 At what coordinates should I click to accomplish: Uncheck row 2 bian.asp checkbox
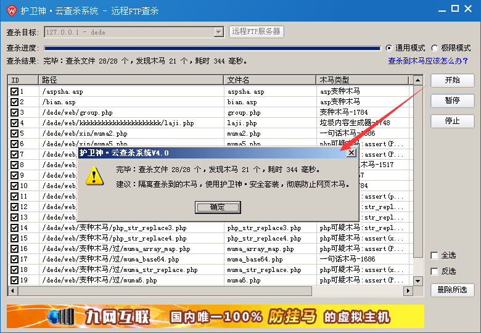coord(14,102)
